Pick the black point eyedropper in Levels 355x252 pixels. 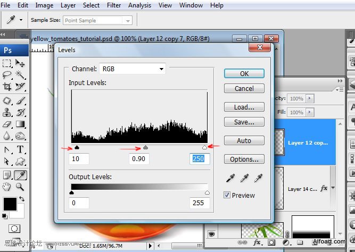click(x=230, y=178)
